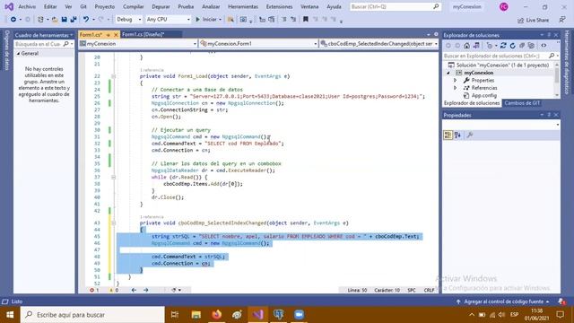Open the Editar menu
The width and height of the screenshot is (574, 323).
50,6
